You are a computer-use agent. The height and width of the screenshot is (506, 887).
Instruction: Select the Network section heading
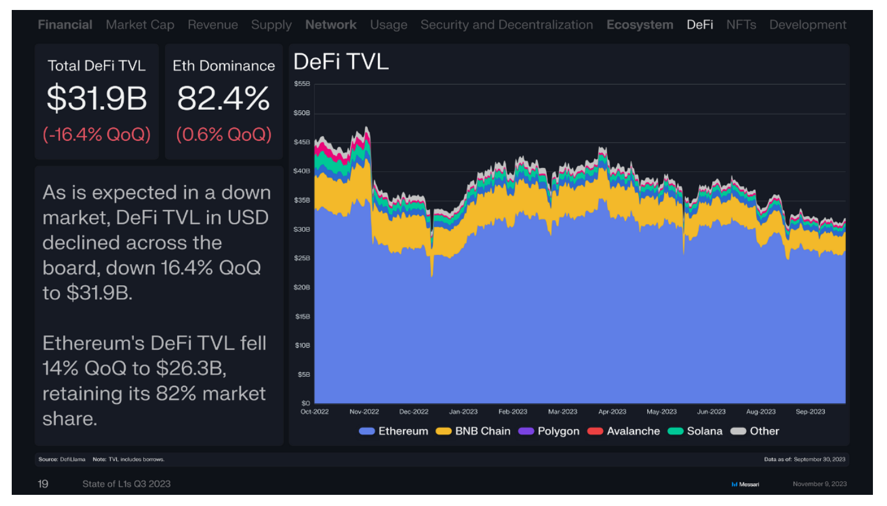(331, 25)
